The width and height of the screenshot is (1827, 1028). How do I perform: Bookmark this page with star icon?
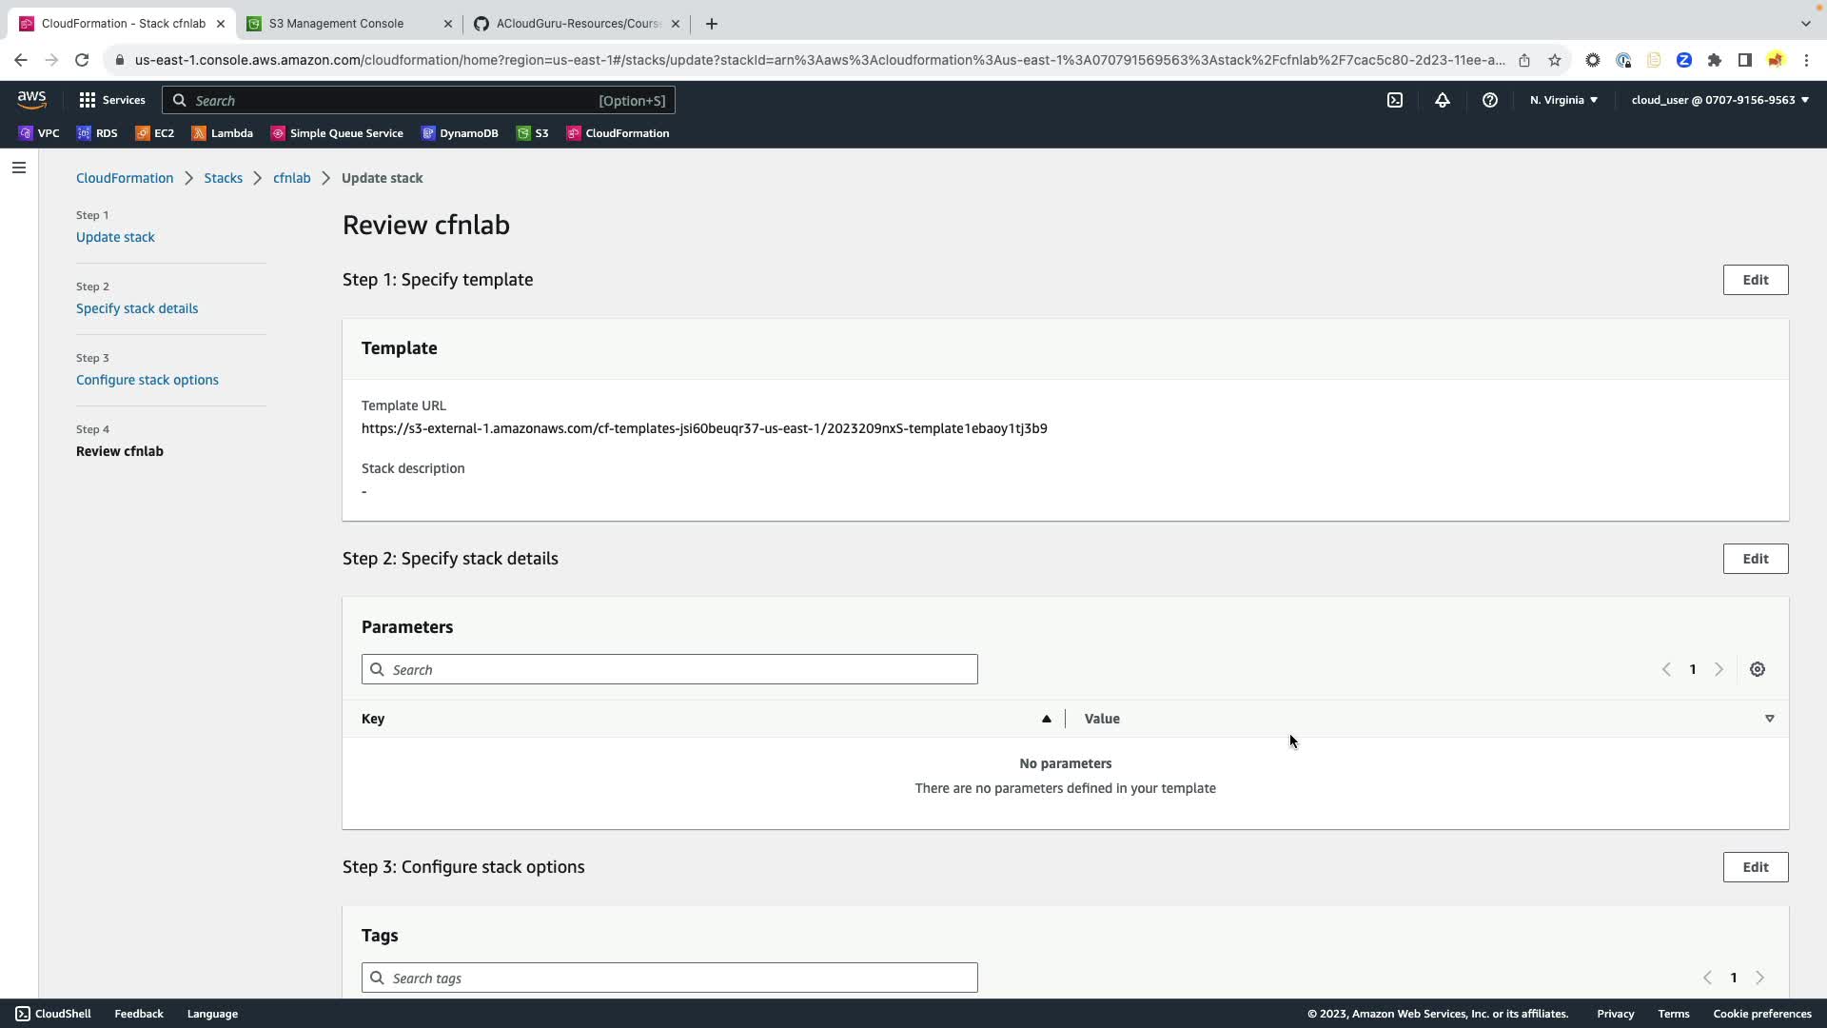pyautogui.click(x=1554, y=60)
